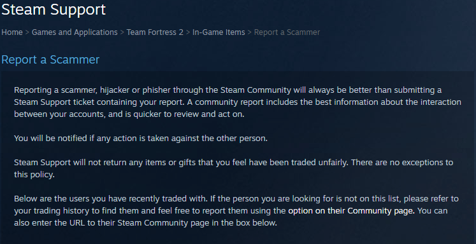Open Games and Applications breadcrumb
This screenshot has height=244, width=476.
point(75,32)
